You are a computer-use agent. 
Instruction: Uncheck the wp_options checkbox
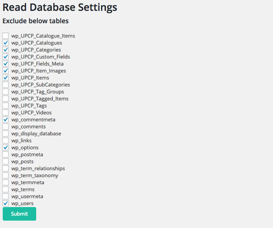[x=5, y=147]
